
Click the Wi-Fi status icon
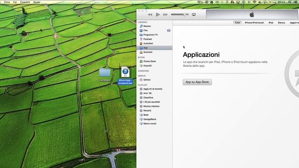tap(254, 2)
